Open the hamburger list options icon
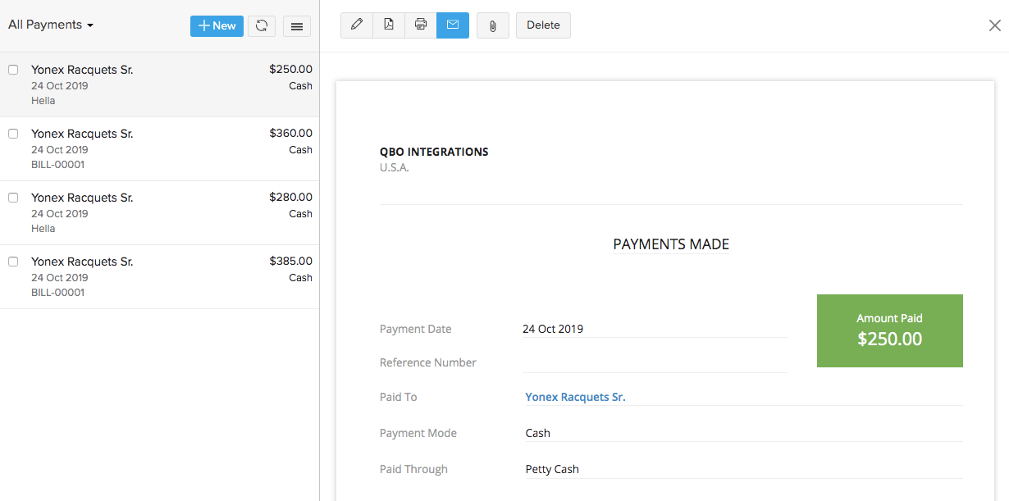 [x=296, y=25]
